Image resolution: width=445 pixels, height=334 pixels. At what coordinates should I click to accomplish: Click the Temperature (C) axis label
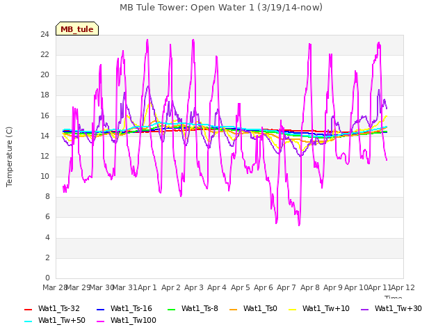tap(9, 157)
